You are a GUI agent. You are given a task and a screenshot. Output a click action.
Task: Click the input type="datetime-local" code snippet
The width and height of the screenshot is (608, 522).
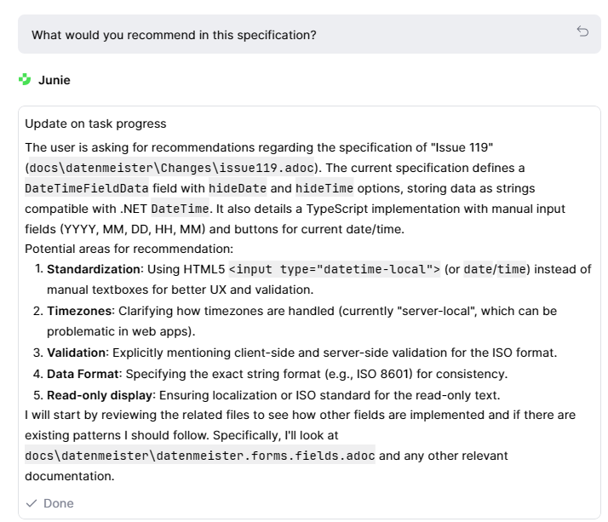[x=335, y=269]
